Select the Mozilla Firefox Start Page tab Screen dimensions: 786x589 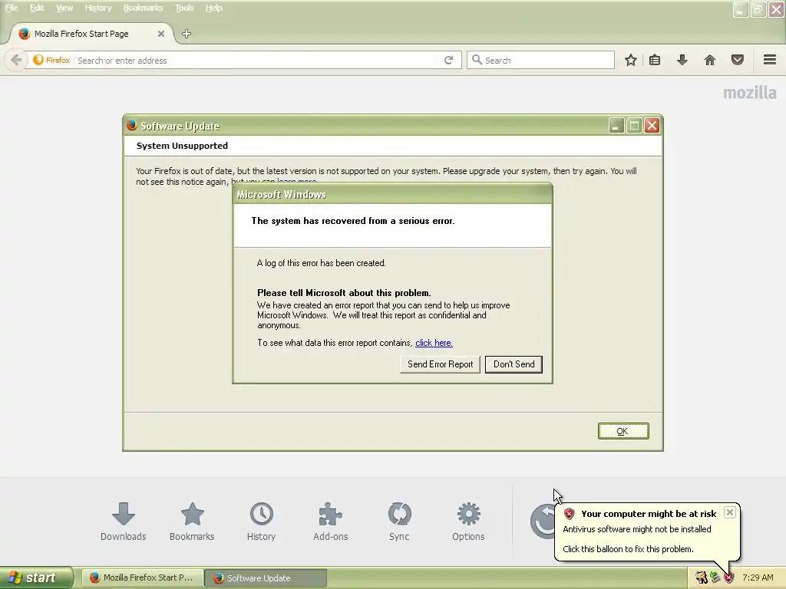click(x=91, y=34)
